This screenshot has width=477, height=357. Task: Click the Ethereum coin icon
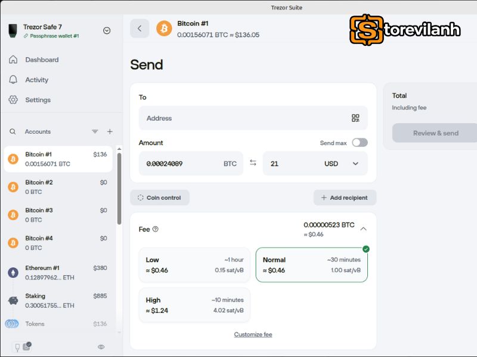click(13, 273)
